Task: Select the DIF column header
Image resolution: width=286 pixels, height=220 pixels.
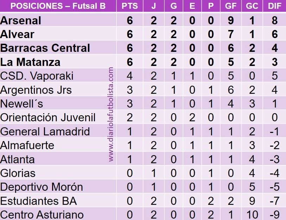Action: 274,6
